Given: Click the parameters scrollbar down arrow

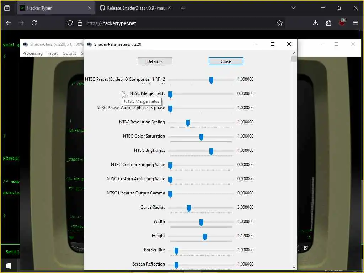Looking at the screenshot, I should 294,267.
